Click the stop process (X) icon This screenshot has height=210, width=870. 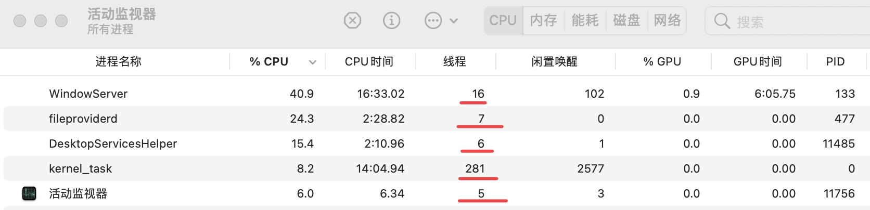tap(352, 21)
